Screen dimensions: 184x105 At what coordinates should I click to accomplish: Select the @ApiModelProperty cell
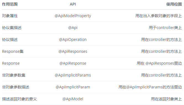click(73, 16)
